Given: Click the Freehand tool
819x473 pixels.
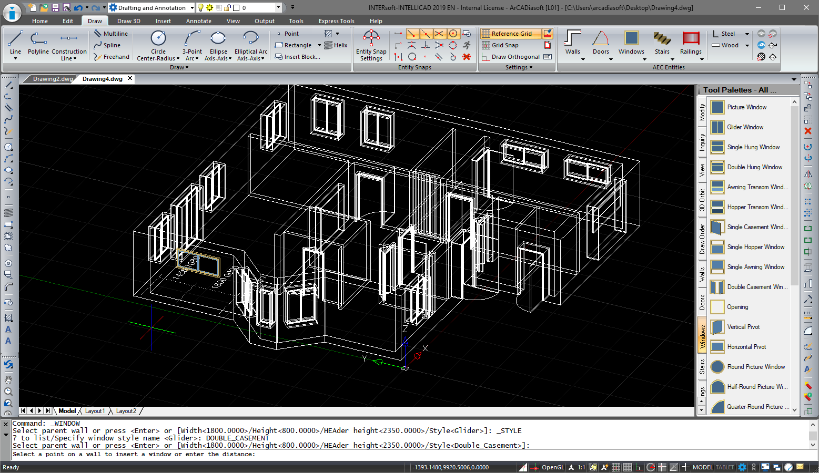Looking at the screenshot, I should [112, 57].
